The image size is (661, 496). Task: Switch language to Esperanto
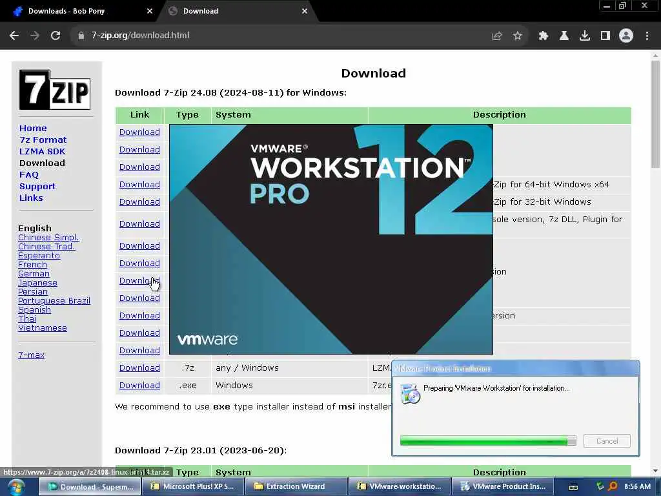pos(39,256)
